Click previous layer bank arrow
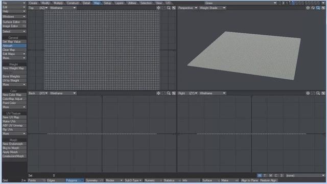 (x=280, y=3)
